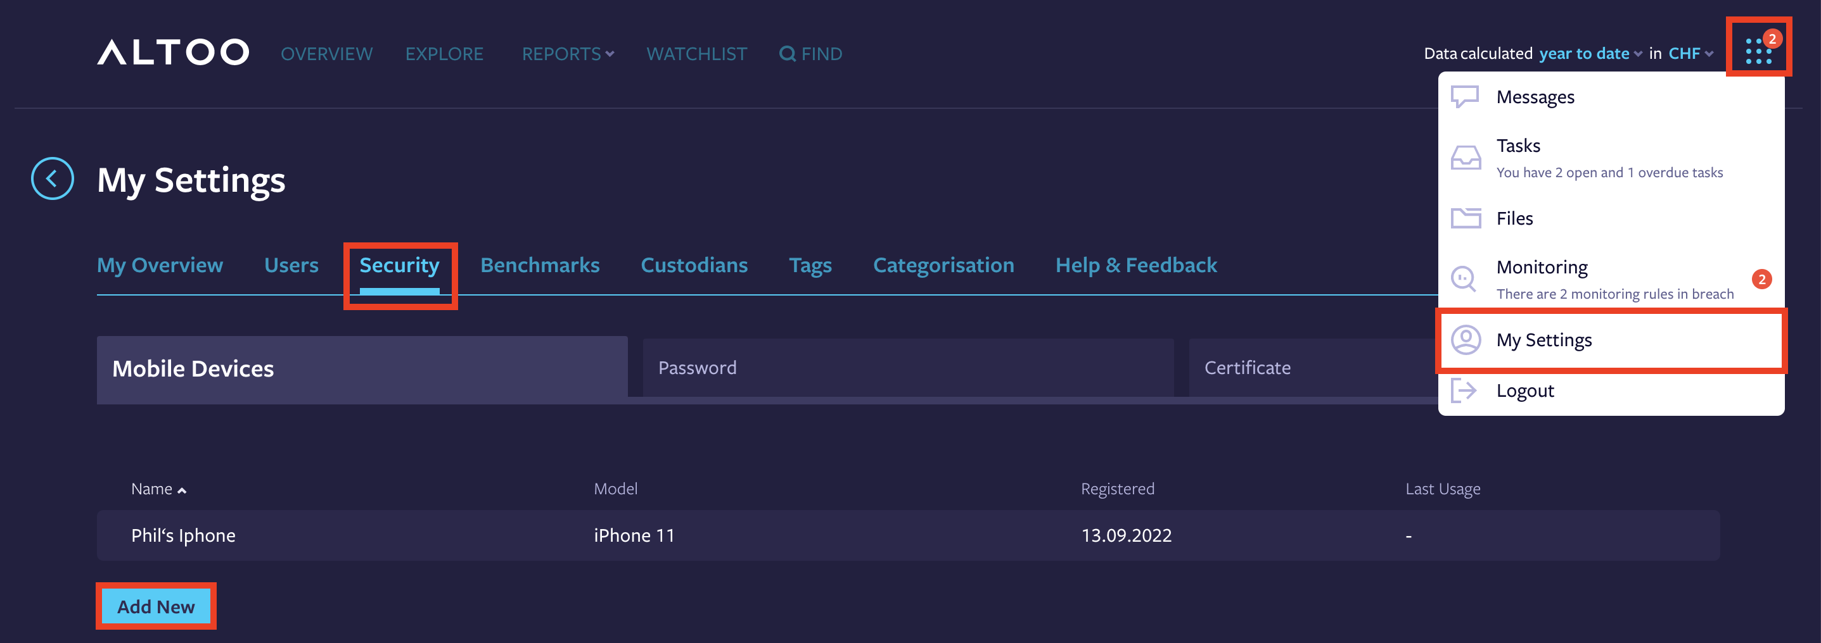Sort by the Name column header
Image resolution: width=1821 pixels, height=643 pixels.
click(158, 489)
